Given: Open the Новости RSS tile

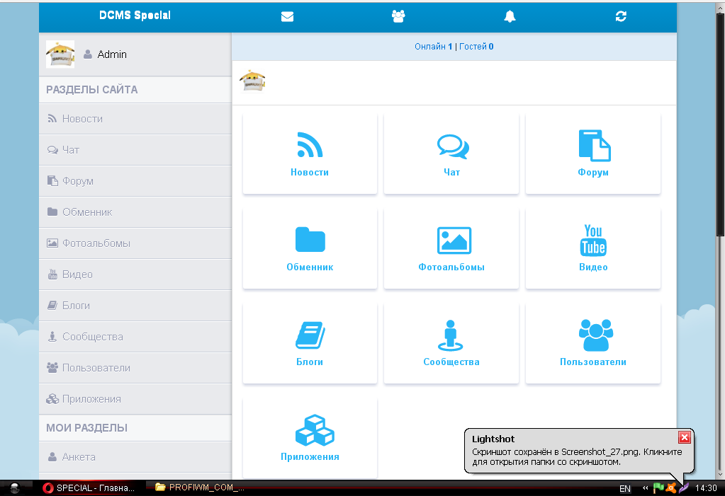Looking at the screenshot, I should coord(310,154).
